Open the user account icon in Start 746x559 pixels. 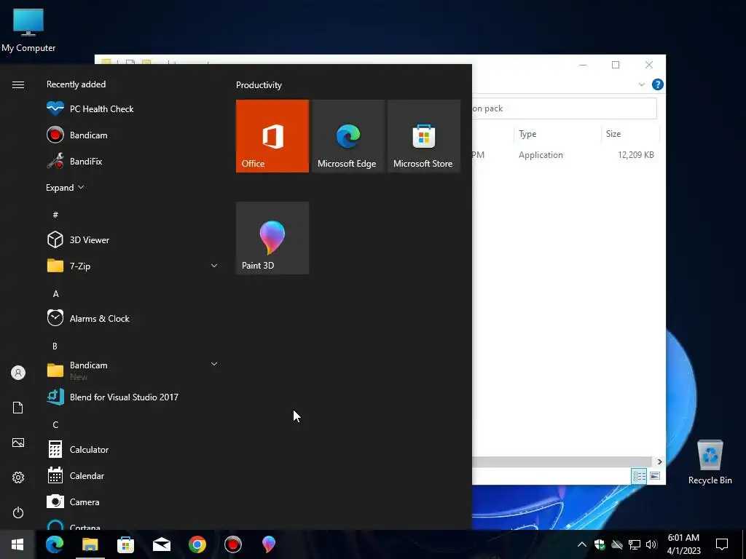[x=18, y=373]
